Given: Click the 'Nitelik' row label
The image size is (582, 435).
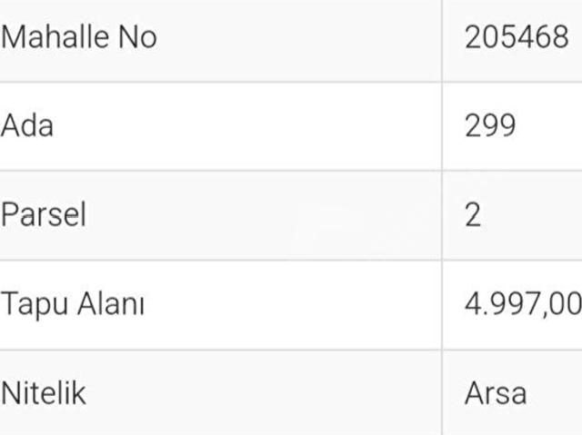Looking at the screenshot, I should [x=44, y=393].
